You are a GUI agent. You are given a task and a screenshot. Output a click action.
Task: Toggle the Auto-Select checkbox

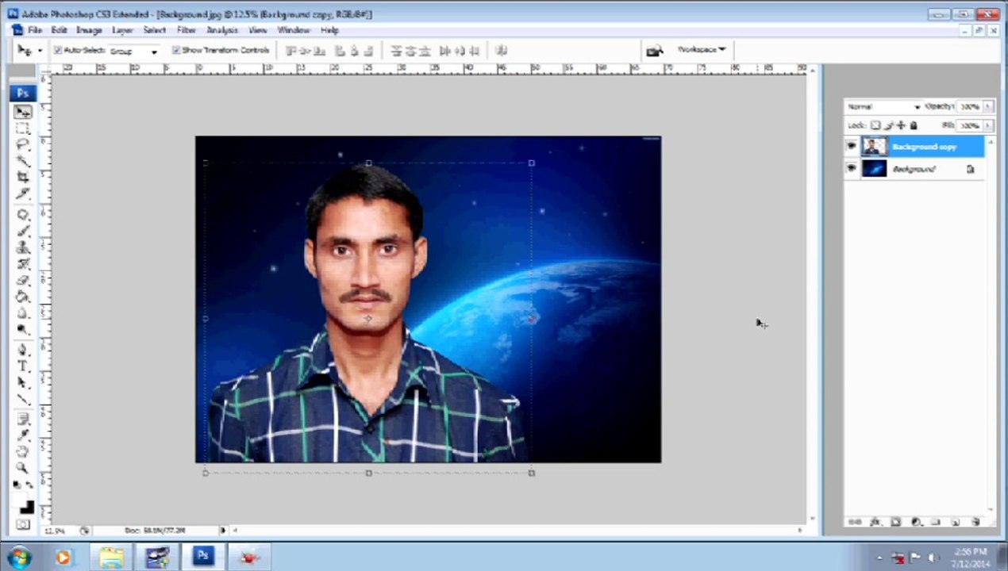[x=58, y=50]
